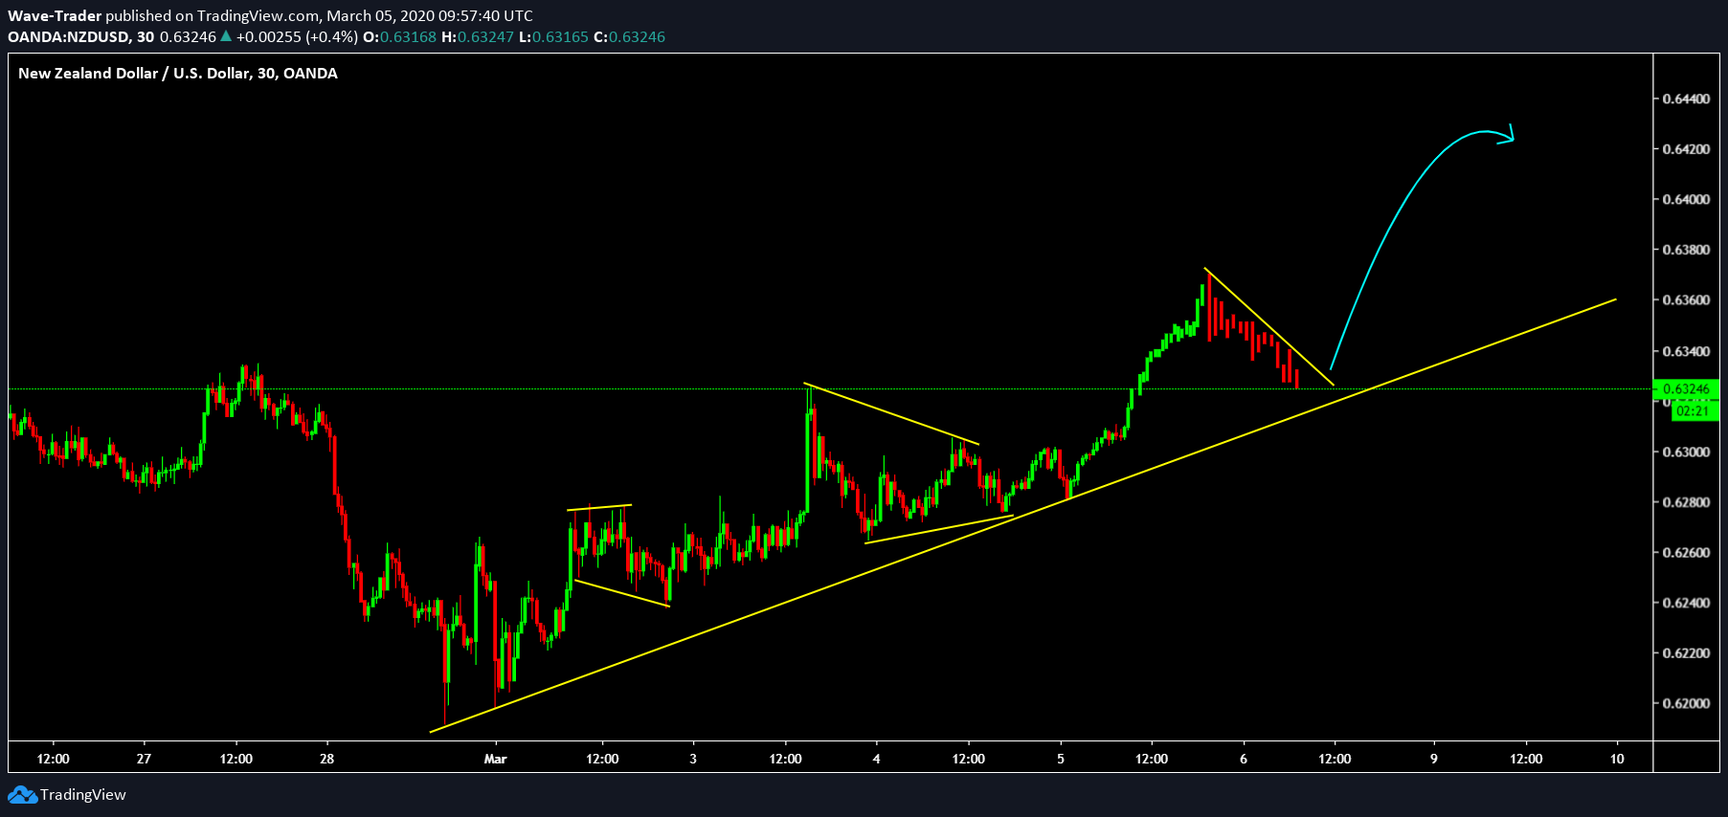Click the '4' date label on time axis

pyautogui.click(x=877, y=759)
